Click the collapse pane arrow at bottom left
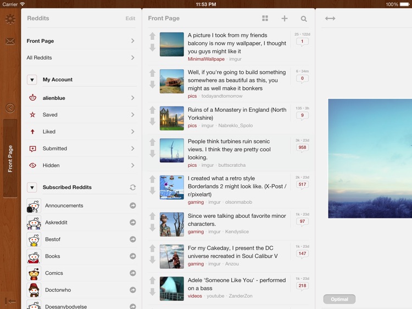Viewport: 412px width, 309px height. pos(10,301)
